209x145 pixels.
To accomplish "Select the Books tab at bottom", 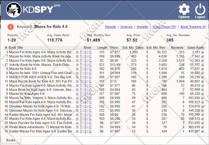I will [11, 140].
